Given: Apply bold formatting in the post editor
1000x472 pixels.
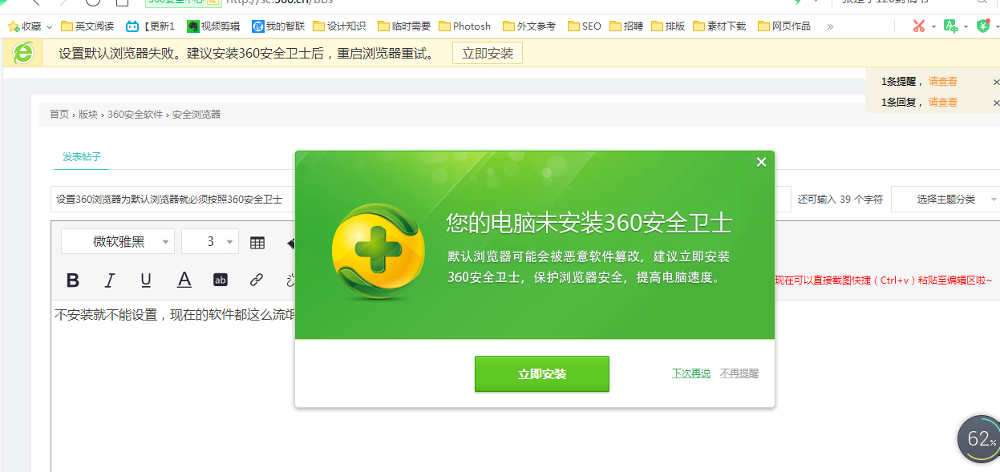Looking at the screenshot, I should 73,280.
